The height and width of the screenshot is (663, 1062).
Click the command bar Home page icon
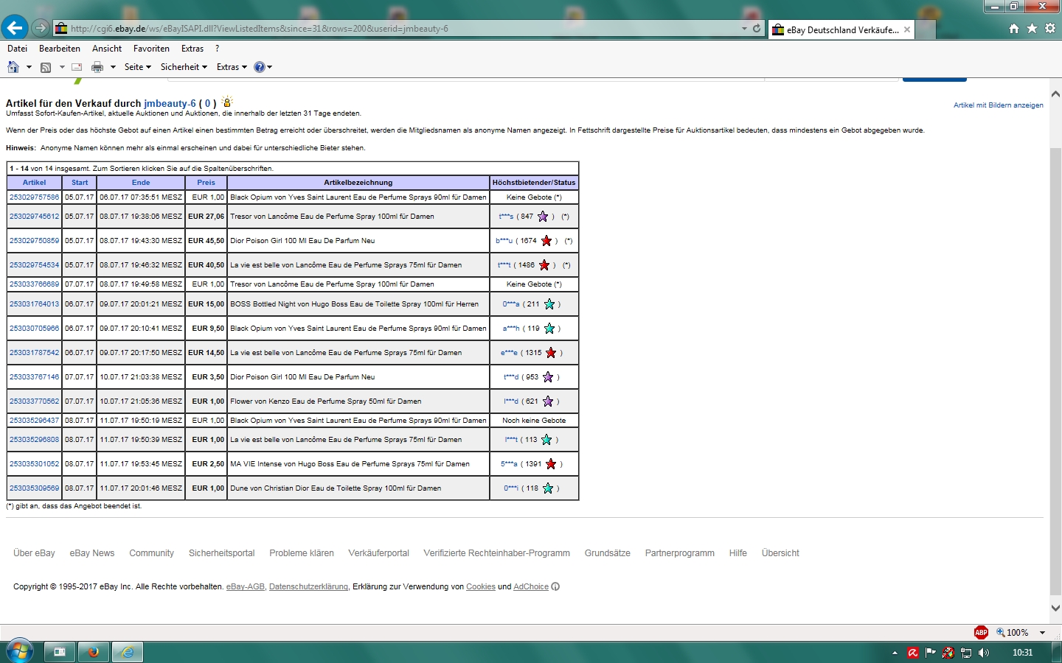pyautogui.click(x=13, y=67)
